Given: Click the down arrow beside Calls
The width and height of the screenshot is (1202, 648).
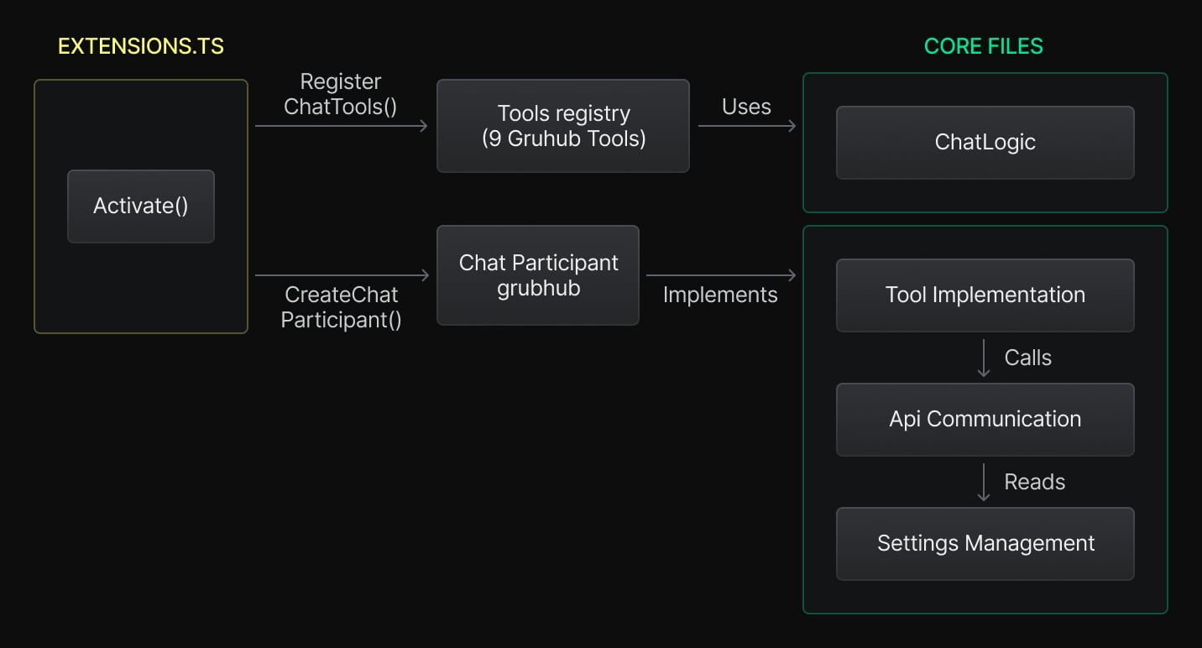Looking at the screenshot, I should [x=984, y=358].
